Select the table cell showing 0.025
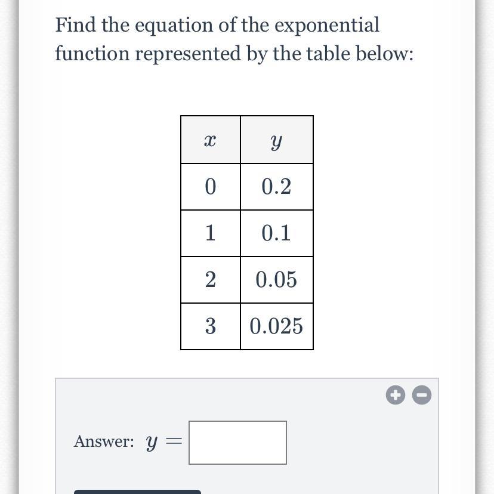494x494 pixels. [x=276, y=326]
